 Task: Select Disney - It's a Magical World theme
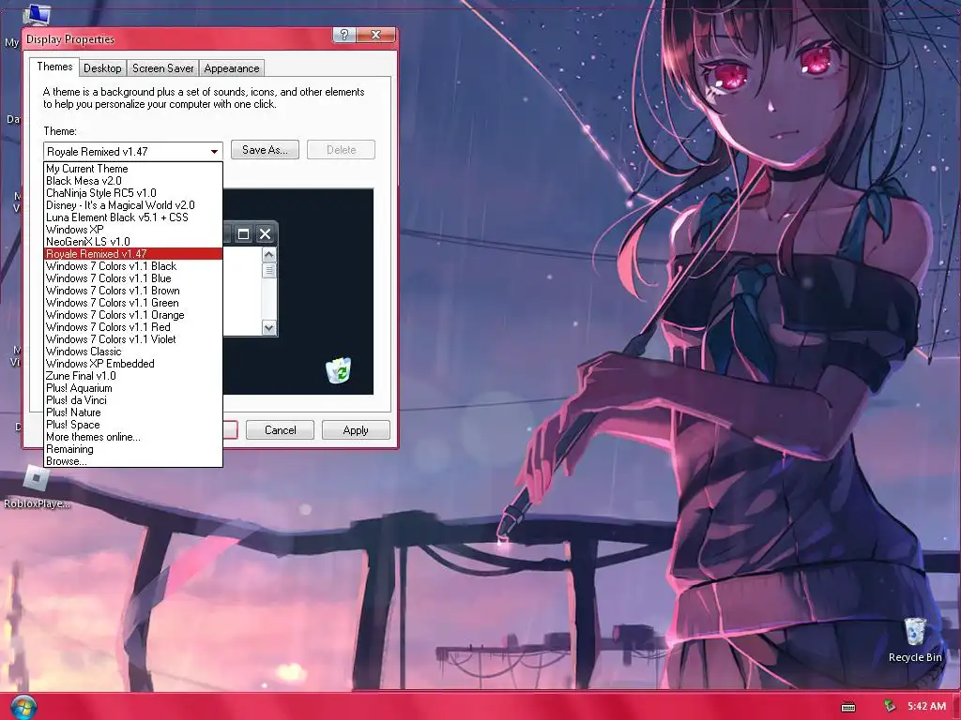click(133, 205)
